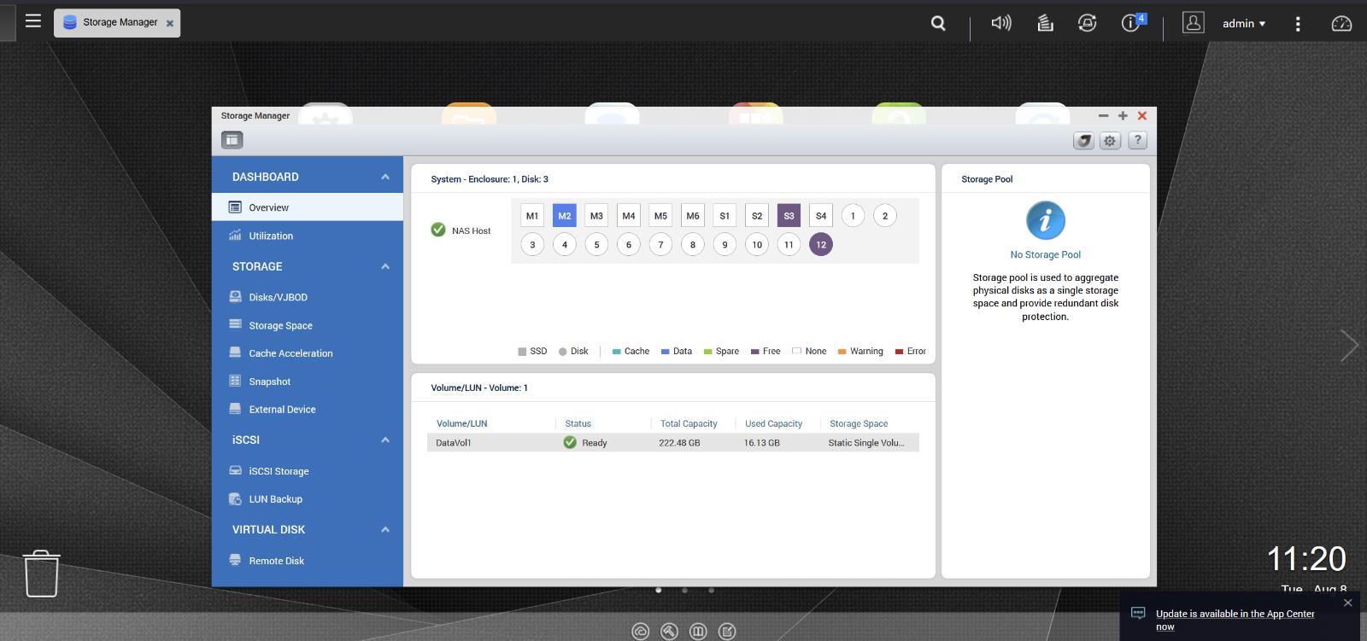1367x641 pixels.
Task: Open the admin user dropdown
Action: (1243, 23)
